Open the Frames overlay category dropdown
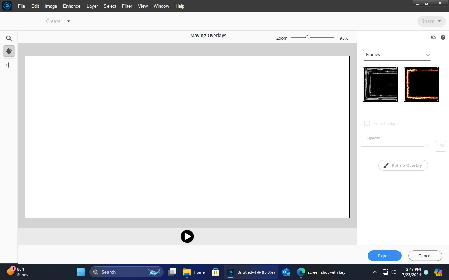Screen dimensions: 449x280 397,55
